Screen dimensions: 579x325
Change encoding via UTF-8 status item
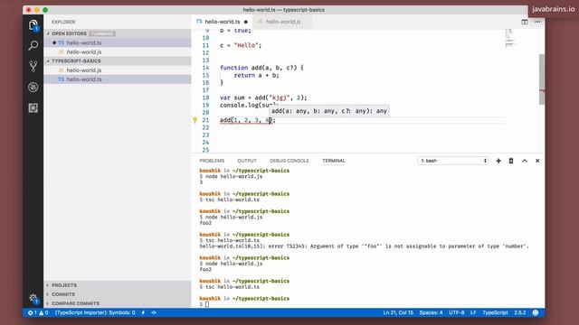456,312
